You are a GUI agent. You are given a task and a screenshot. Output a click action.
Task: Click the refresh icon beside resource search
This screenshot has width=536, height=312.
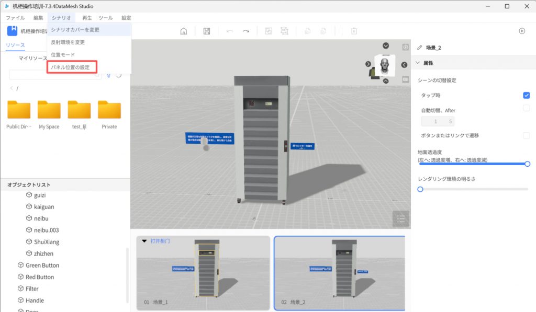[119, 74]
